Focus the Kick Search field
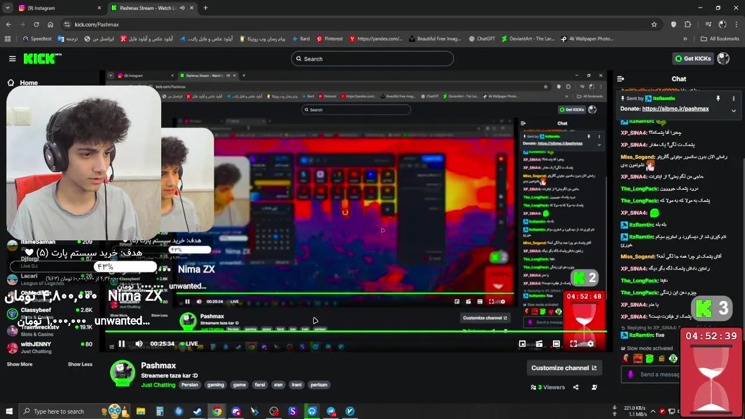Viewport: 745px width, 419px height. (372, 59)
